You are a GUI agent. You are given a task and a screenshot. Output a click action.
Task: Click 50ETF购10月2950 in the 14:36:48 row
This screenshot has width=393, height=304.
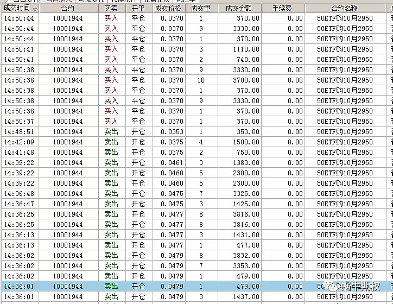point(345,194)
